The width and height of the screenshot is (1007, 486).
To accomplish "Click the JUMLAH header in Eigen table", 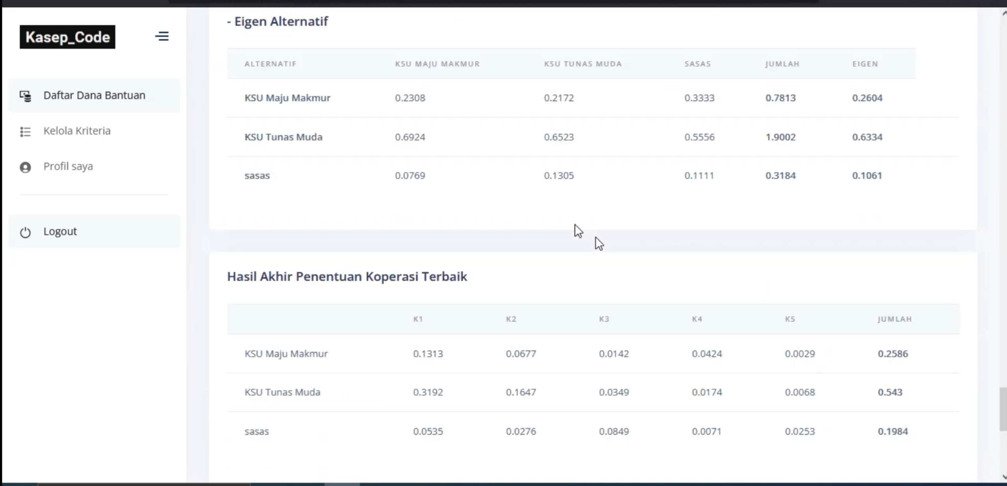I will tap(782, 64).
